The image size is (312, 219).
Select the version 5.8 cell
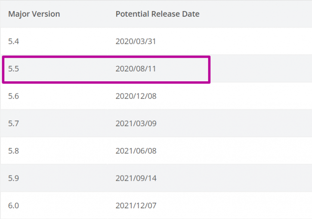[13, 151]
